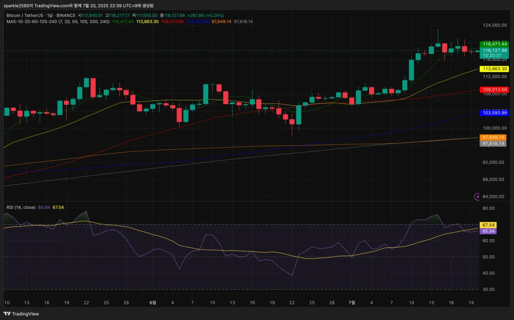Click the yellow 113,863.30 value in MA legend

pyautogui.click(x=147, y=21)
